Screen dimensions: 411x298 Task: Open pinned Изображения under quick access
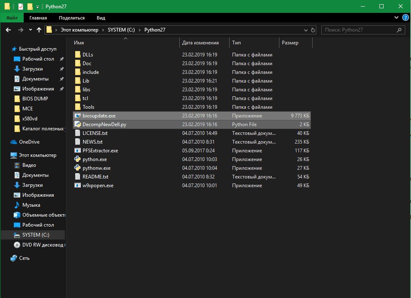tap(38, 89)
